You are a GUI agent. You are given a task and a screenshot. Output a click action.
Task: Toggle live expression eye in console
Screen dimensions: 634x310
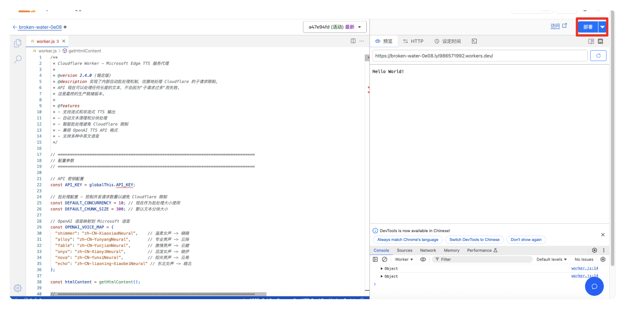(x=423, y=259)
